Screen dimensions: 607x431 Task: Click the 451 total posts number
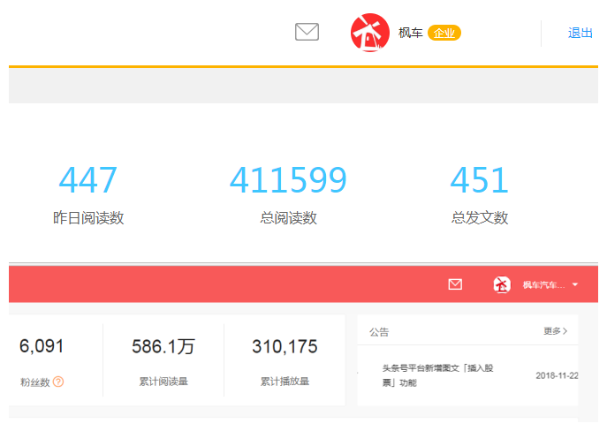(480, 180)
